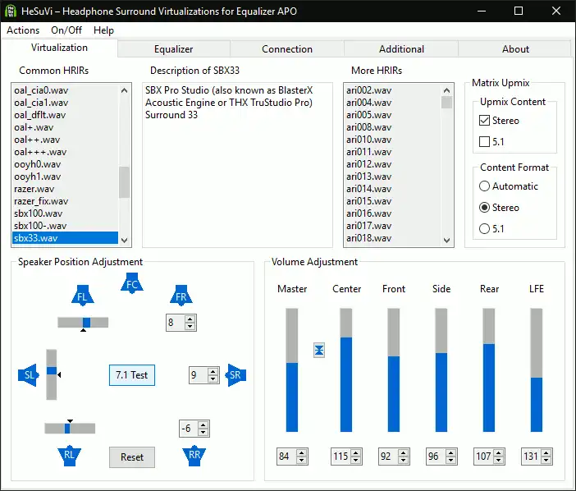Click the RL rear-left speaker icon
Image resolution: width=576 pixels, height=491 pixels.
(70, 456)
